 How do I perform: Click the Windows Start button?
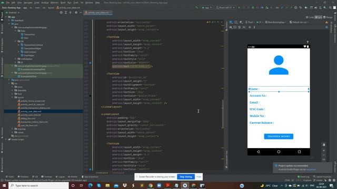[x=4, y=185]
